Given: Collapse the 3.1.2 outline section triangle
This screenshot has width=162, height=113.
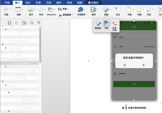Looking at the screenshot, I should coord(9,93).
